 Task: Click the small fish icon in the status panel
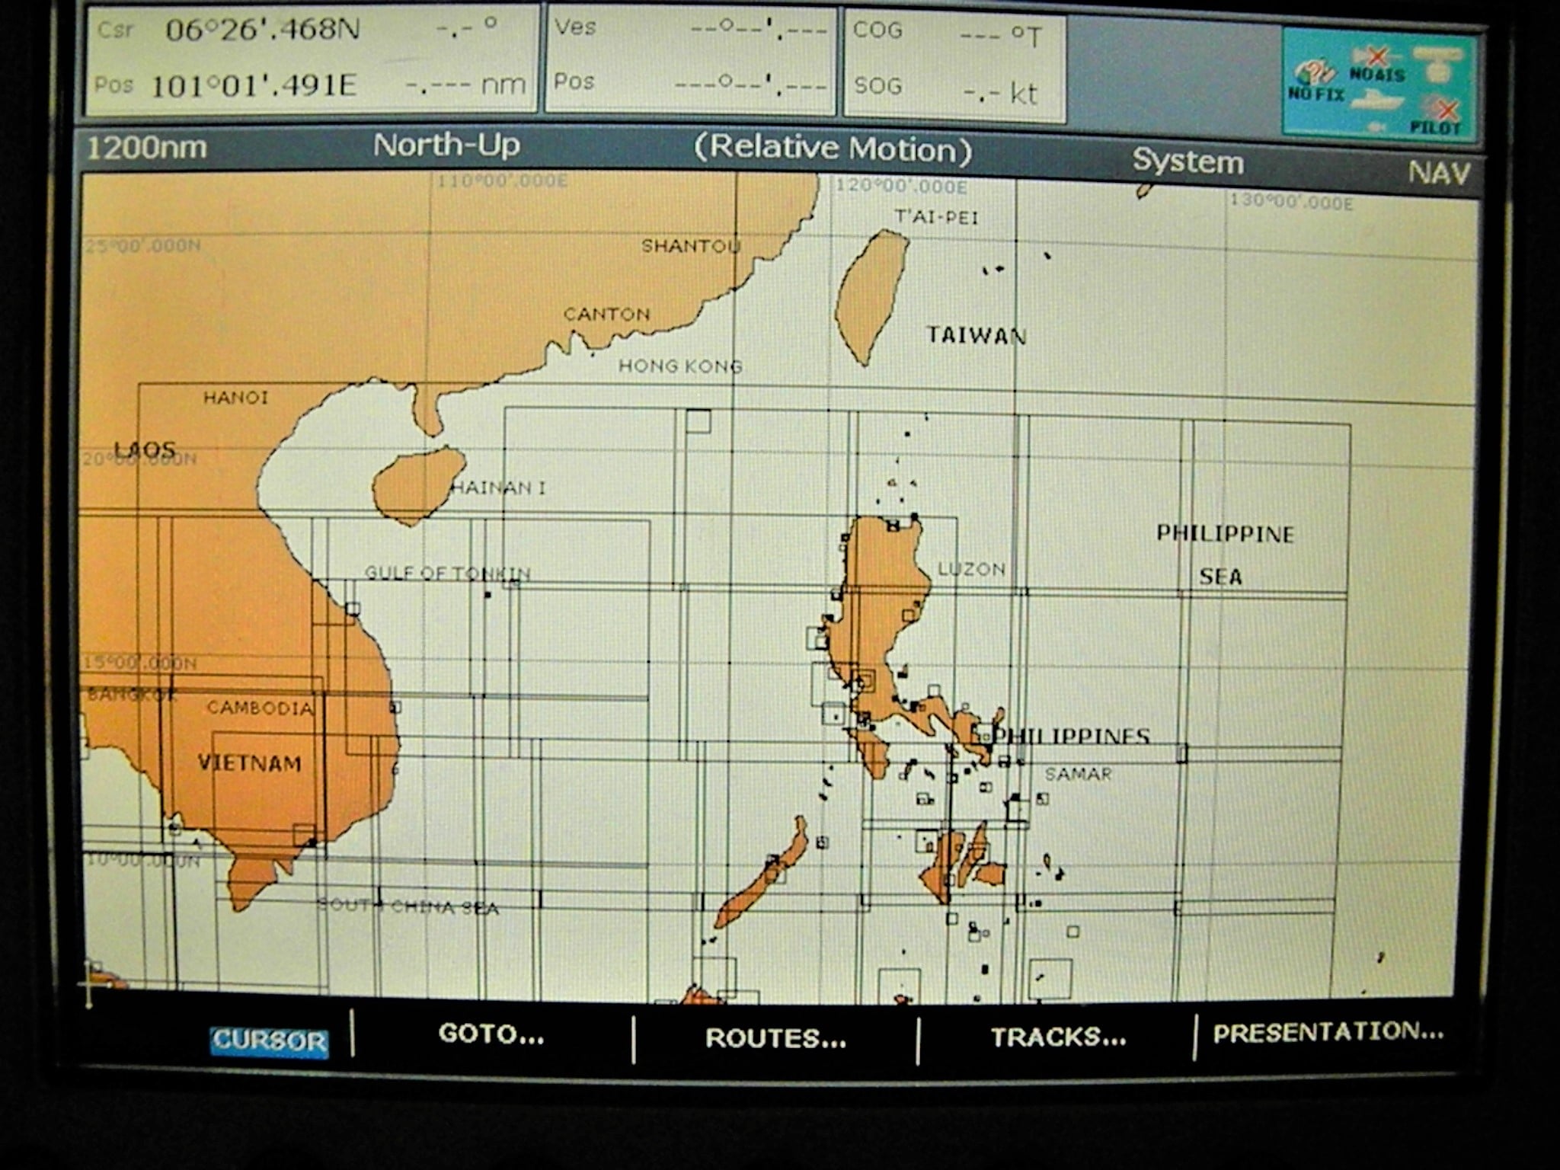1376,127
